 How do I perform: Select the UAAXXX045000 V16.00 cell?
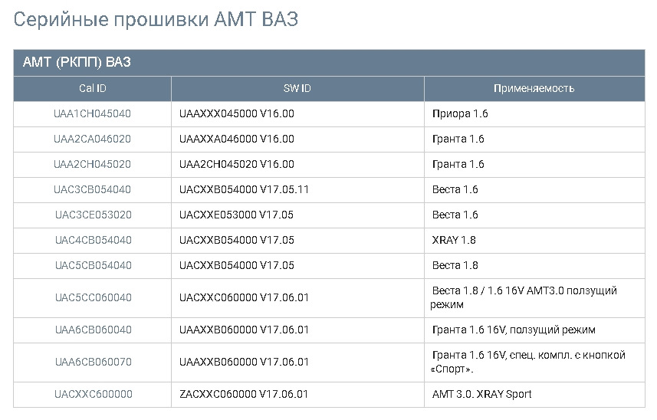point(236,113)
